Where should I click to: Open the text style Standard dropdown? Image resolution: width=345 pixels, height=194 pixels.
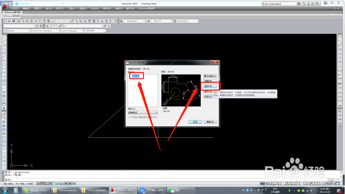[x=134, y=21]
